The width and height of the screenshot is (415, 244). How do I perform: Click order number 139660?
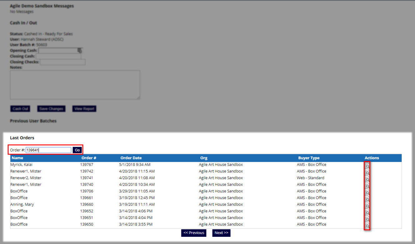pyautogui.click(x=87, y=204)
